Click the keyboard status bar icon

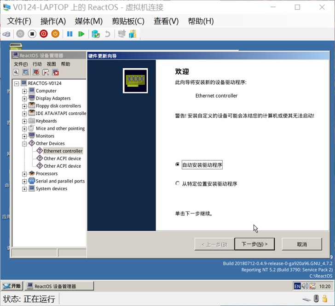(x=306, y=299)
